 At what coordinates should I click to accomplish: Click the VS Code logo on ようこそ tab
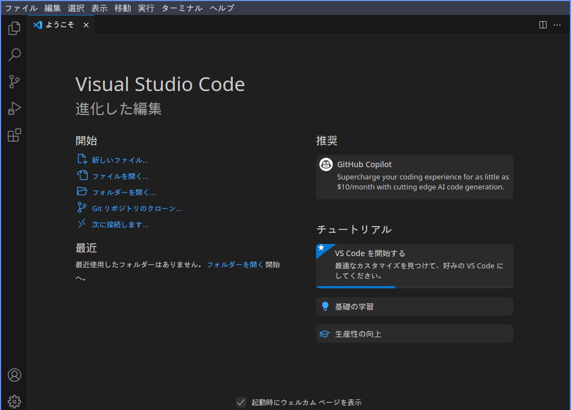[x=38, y=25]
